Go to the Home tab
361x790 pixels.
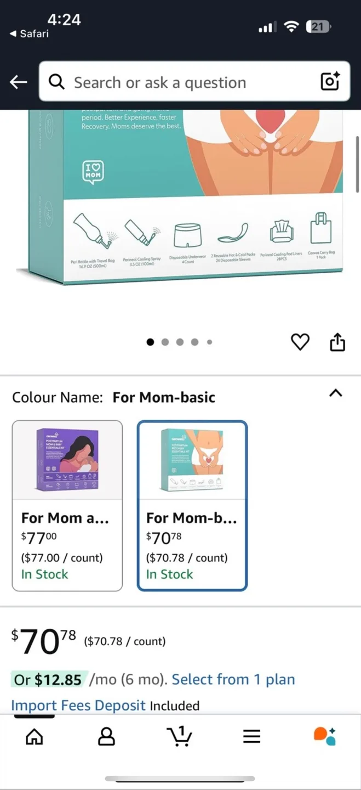pyautogui.click(x=33, y=737)
